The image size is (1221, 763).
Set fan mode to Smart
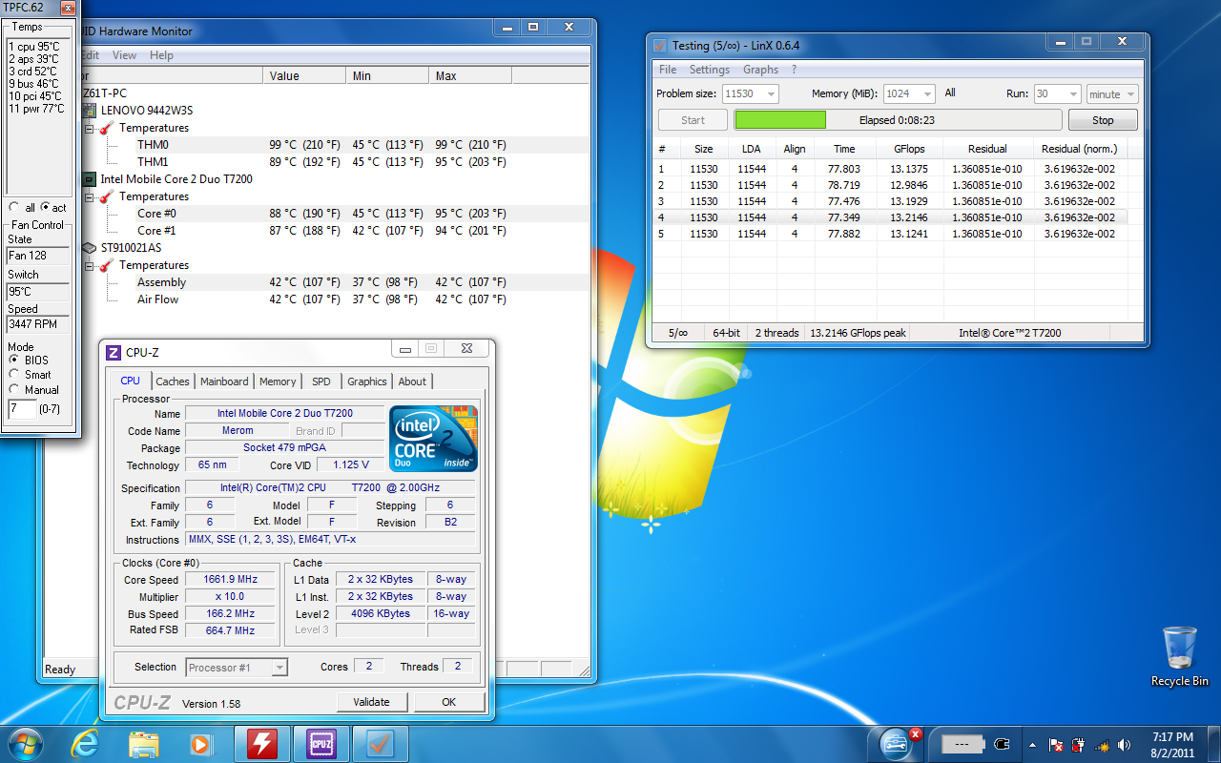[13, 374]
